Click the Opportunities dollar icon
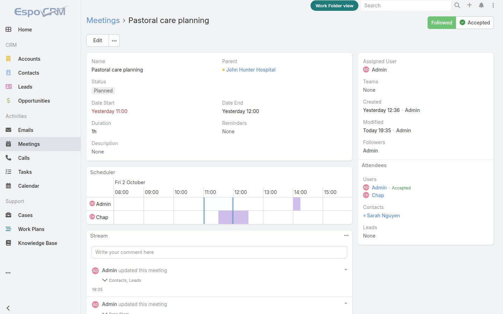The height and width of the screenshot is (314, 503). 8,101
